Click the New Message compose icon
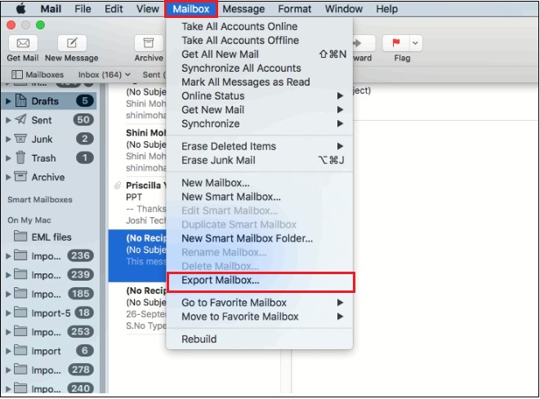Screen dimensions: 540x399 pos(72,43)
